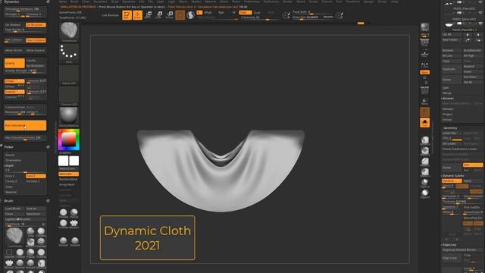
Task: Click the Rename subtool button
Action: [452, 50]
